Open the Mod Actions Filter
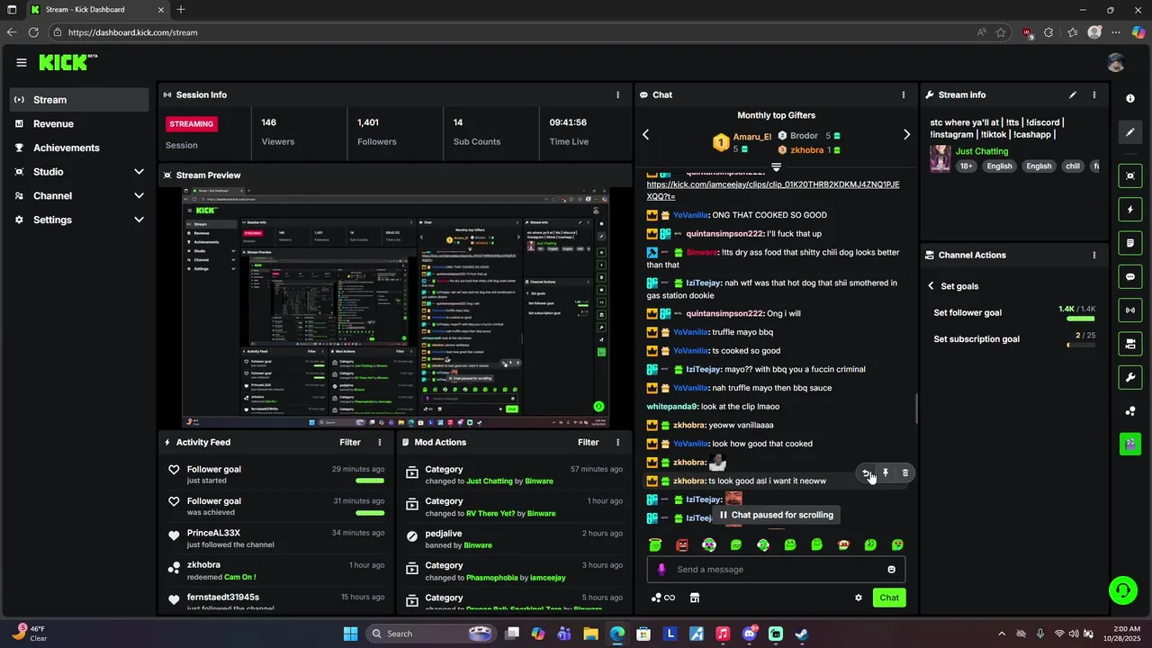The width and height of the screenshot is (1152, 648). (588, 442)
